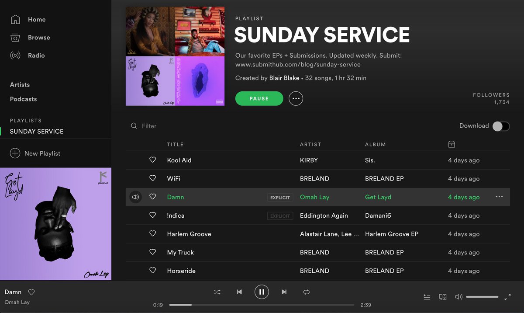
Task: Sort tracks by ALBUM column
Action: [376, 144]
